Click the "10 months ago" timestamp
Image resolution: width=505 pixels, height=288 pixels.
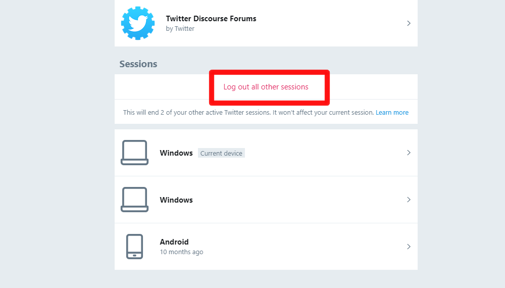point(182,252)
